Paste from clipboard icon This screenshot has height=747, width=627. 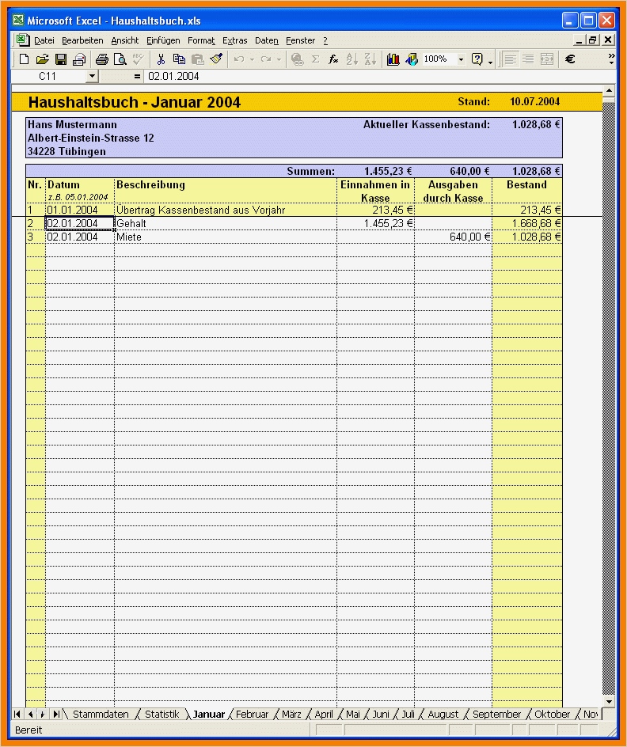(197, 59)
